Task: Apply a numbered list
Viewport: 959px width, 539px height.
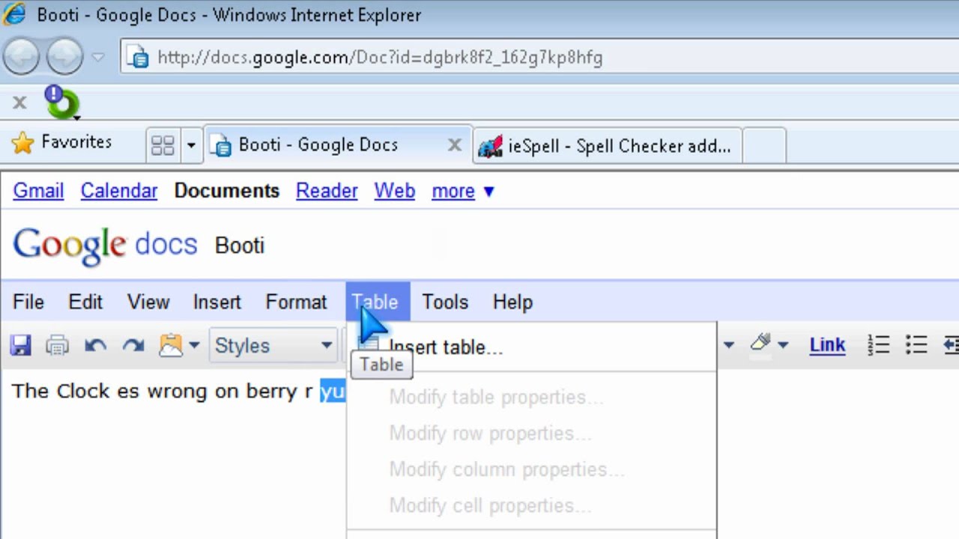Action: 878,345
